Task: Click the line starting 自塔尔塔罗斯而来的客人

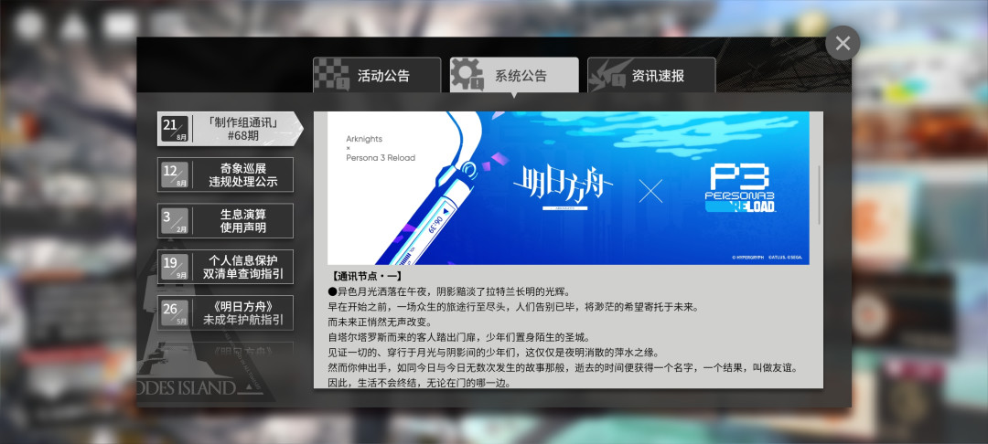Action: click(458, 338)
